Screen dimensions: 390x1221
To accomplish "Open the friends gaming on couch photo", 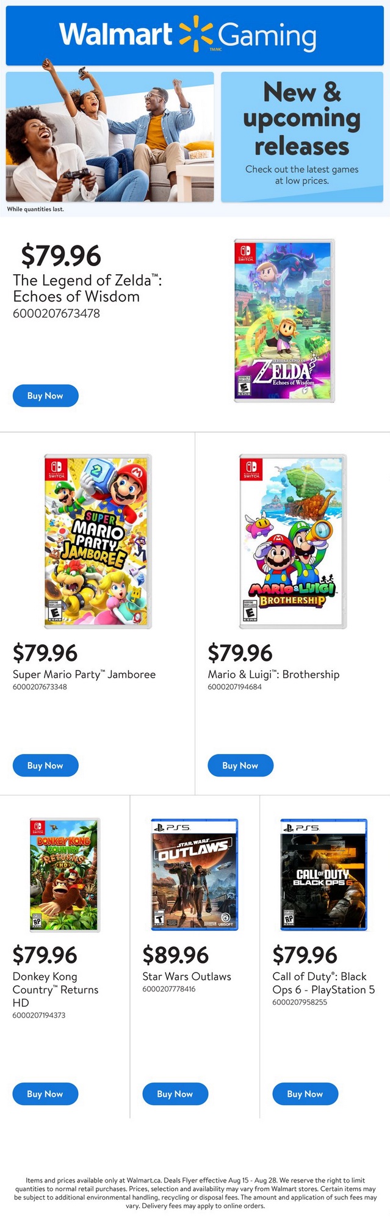I will click(x=110, y=137).
